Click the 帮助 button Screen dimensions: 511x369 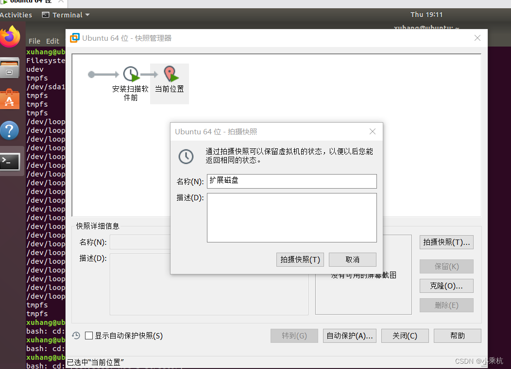click(458, 336)
